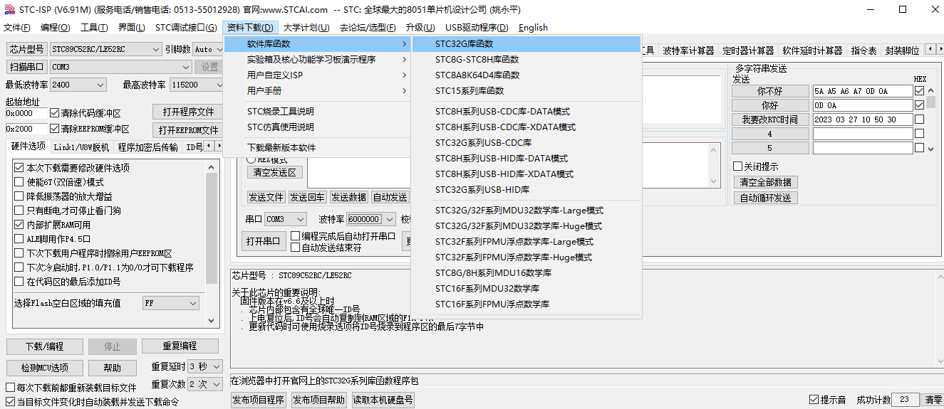Open flash fill value FF dropdown
Screen dimensions: 944x409
[x=171, y=303]
